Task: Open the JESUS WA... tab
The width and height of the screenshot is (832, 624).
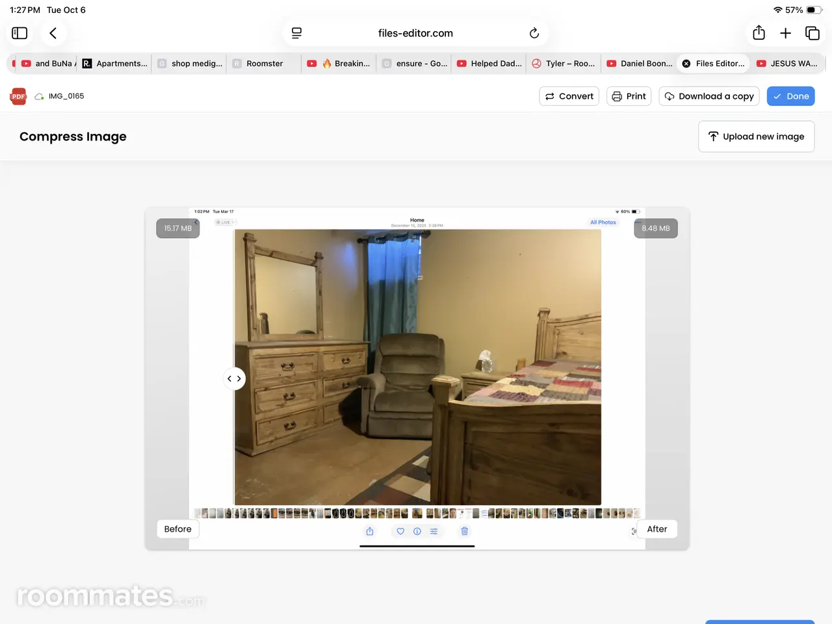Action: click(x=788, y=64)
